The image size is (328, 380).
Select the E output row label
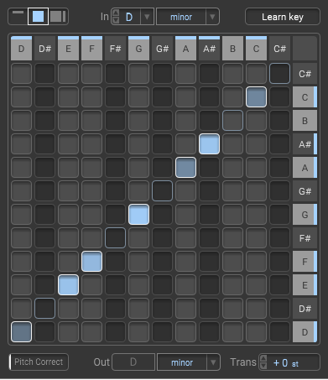click(305, 285)
